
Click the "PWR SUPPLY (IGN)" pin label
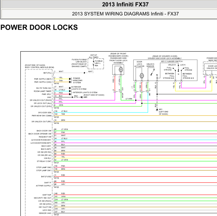pyautogui.click(x=43, y=82)
